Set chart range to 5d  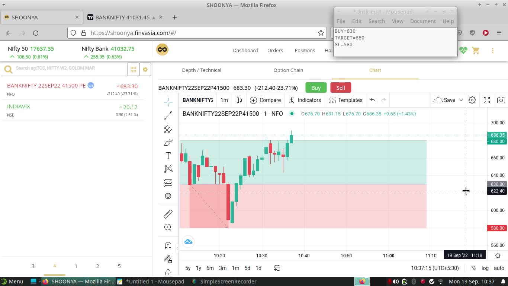247,268
